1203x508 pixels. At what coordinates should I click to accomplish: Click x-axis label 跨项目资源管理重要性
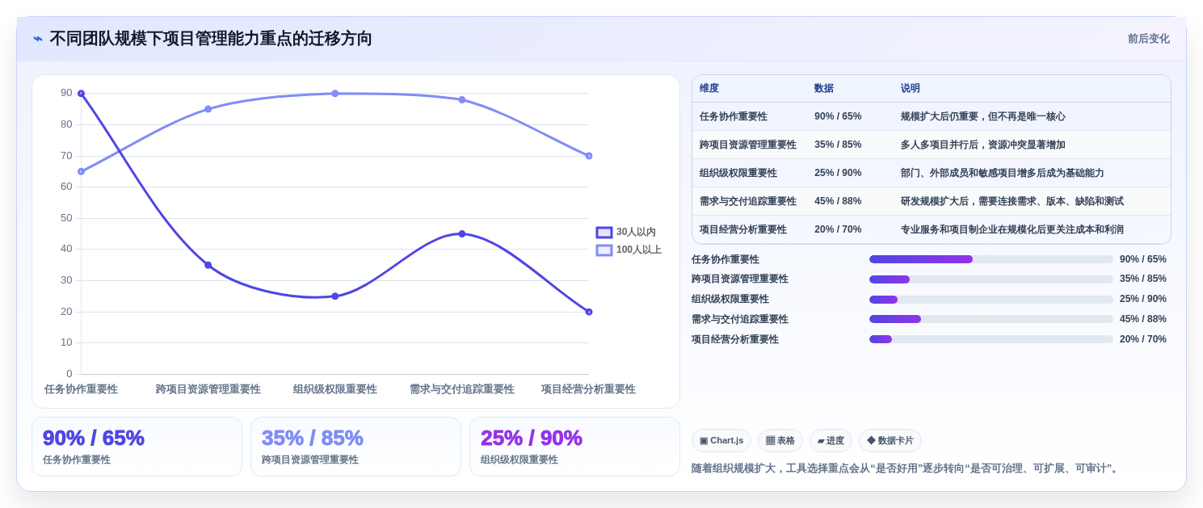[208, 389]
